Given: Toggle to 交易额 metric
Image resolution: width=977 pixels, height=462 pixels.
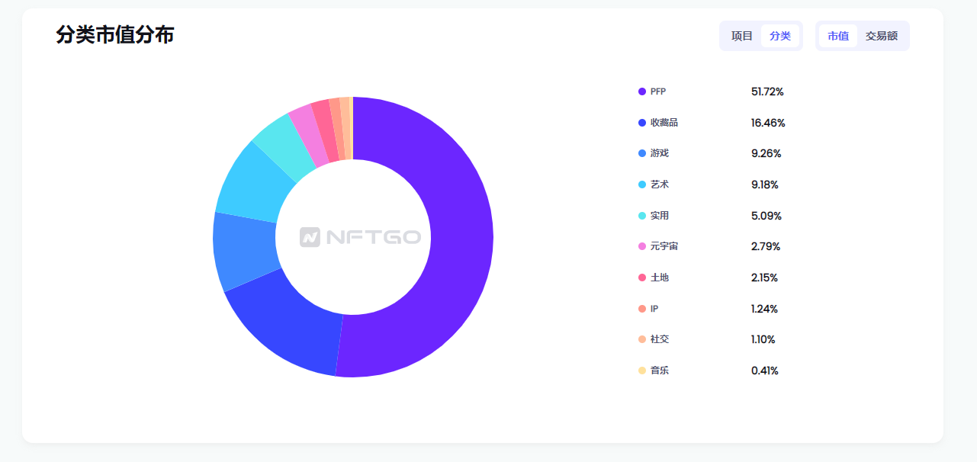Looking at the screenshot, I should pyautogui.click(x=882, y=35).
